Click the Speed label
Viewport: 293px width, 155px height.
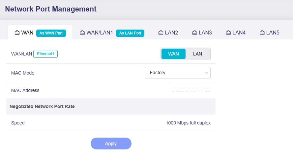18,123
